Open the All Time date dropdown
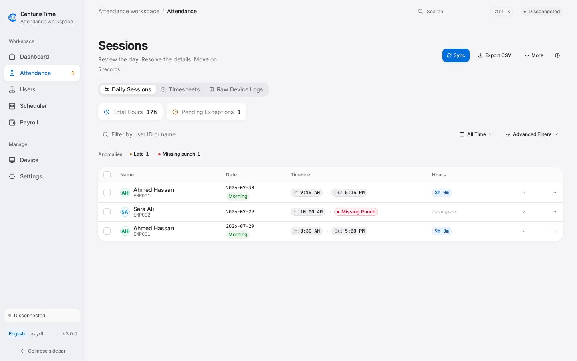Image resolution: width=577 pixels, height=361 pixels. tap(476, 134)
